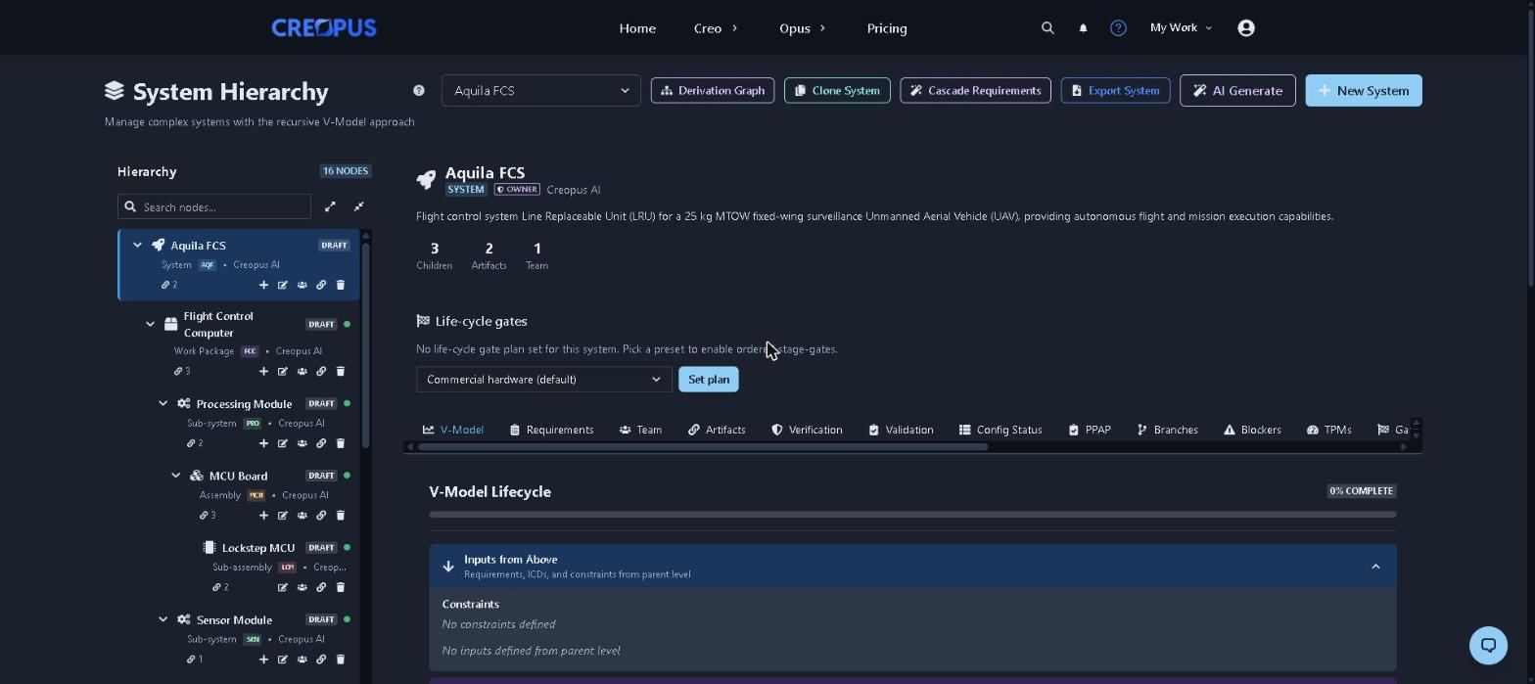Manage team for Aquila FCS node
Viewport: 1535px width, 684px height.
302,285
